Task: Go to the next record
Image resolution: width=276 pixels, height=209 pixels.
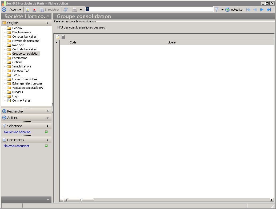Action: [x=262, y=10]
